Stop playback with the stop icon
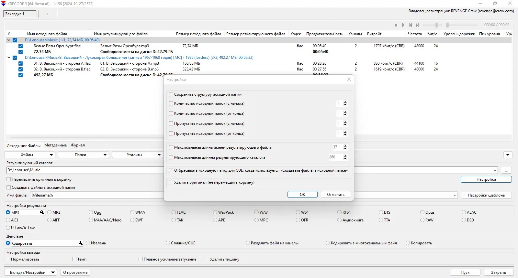Viewport: 518px width, 278px height. (x=396, y=25)
